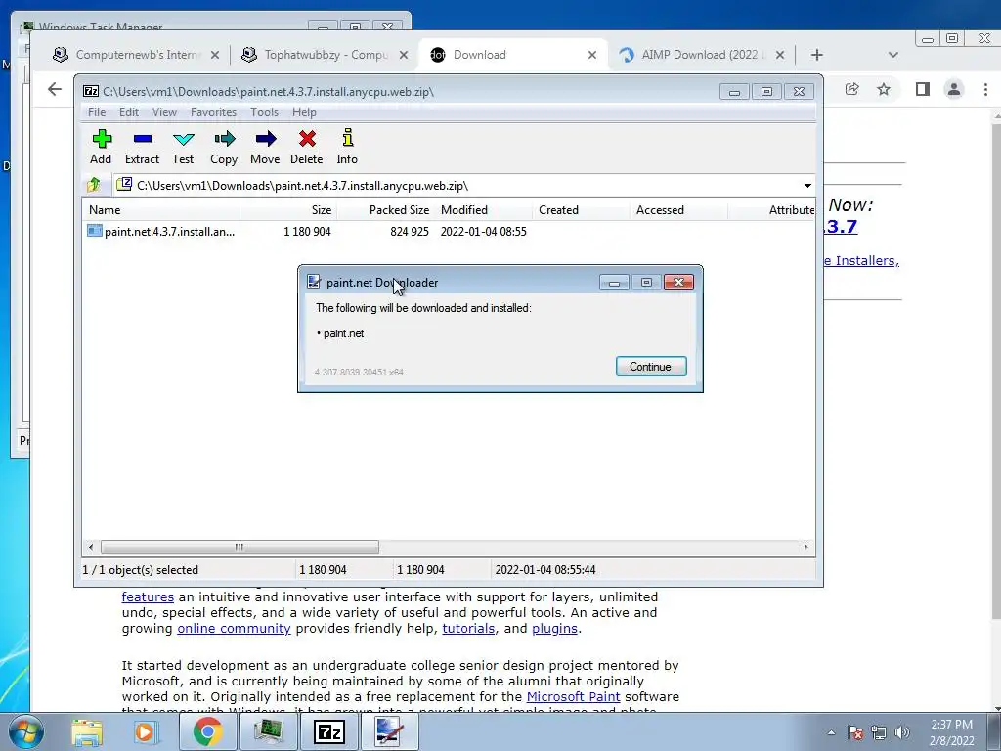The height and width of the screenshot is (751, 1001).
Task: Open Info for the selected file
Action: (x=347, y=148)
